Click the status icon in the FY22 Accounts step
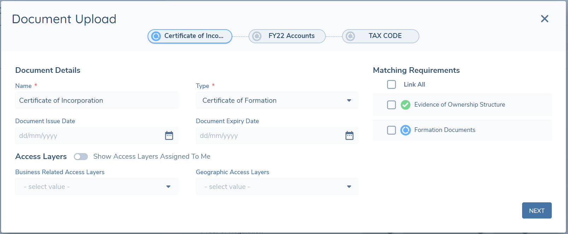568x234 pixels. tap(257, 36)
